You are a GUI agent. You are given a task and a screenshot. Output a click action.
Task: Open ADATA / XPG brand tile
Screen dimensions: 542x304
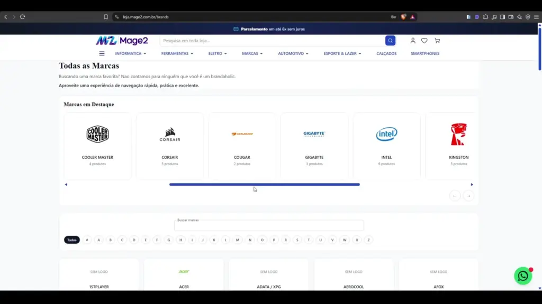268,275
